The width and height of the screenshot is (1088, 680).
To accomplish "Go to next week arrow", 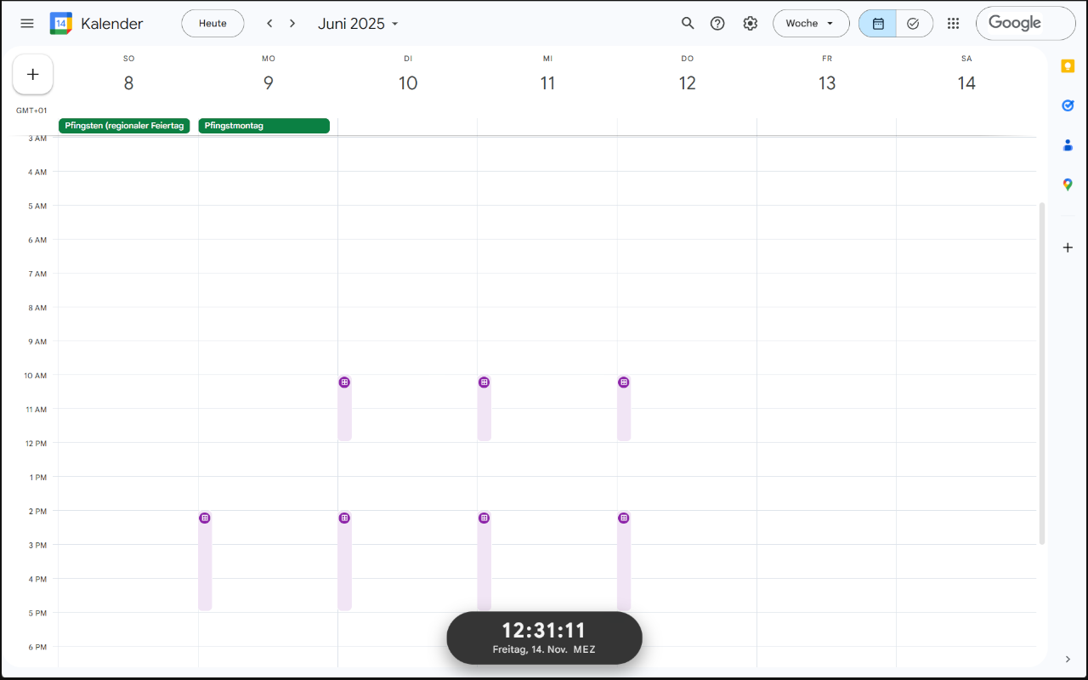I will coord(292,23).
